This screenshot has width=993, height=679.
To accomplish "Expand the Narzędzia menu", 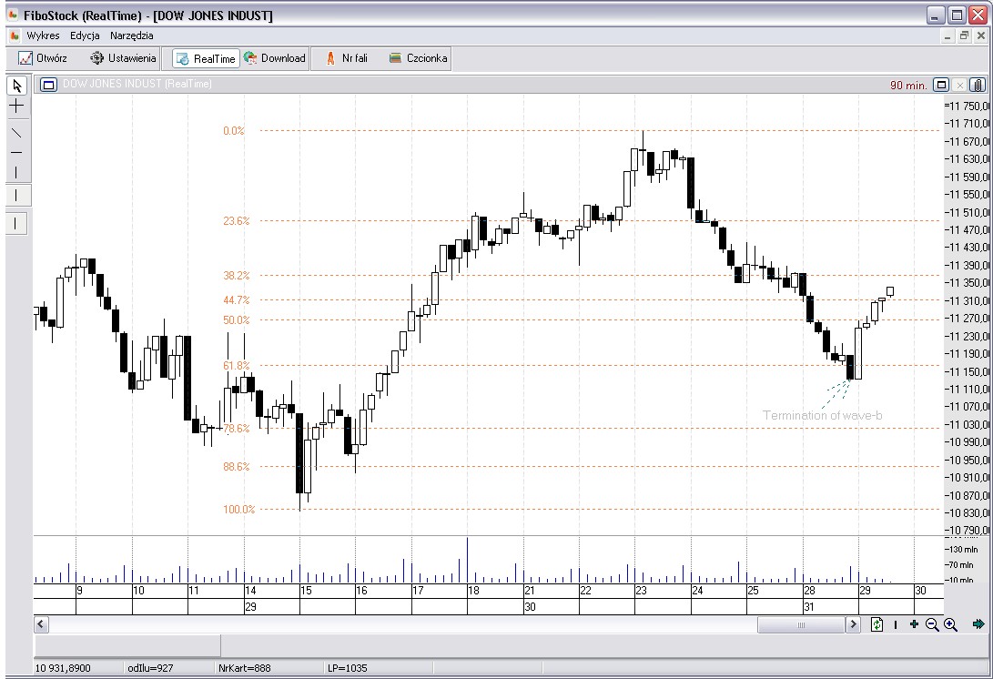I will (132, 35).
